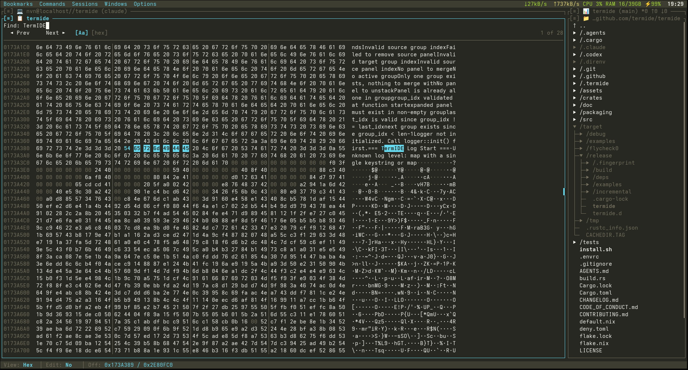The width and height of the screenshot is (688, 370).
Task: Select the CHANGELOG.md file
Action: coord(599,300)
